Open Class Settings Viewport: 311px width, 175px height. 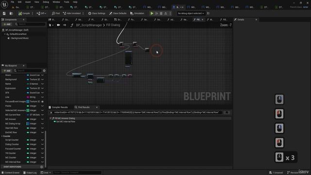(x=97, y=13)
